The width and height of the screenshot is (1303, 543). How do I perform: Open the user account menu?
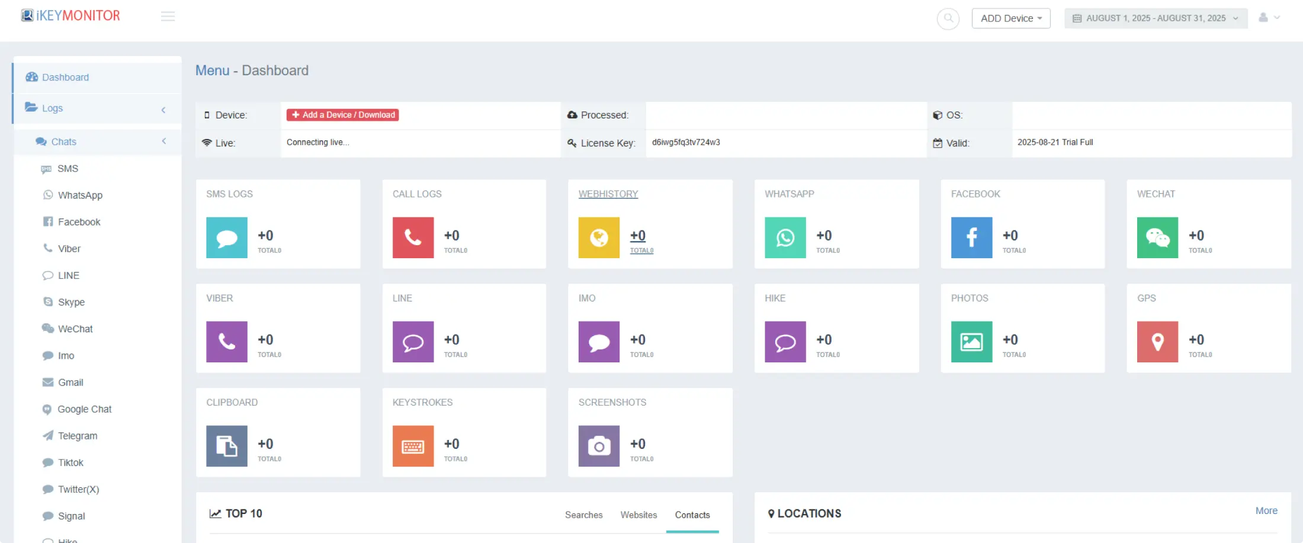click(1269, 18)
